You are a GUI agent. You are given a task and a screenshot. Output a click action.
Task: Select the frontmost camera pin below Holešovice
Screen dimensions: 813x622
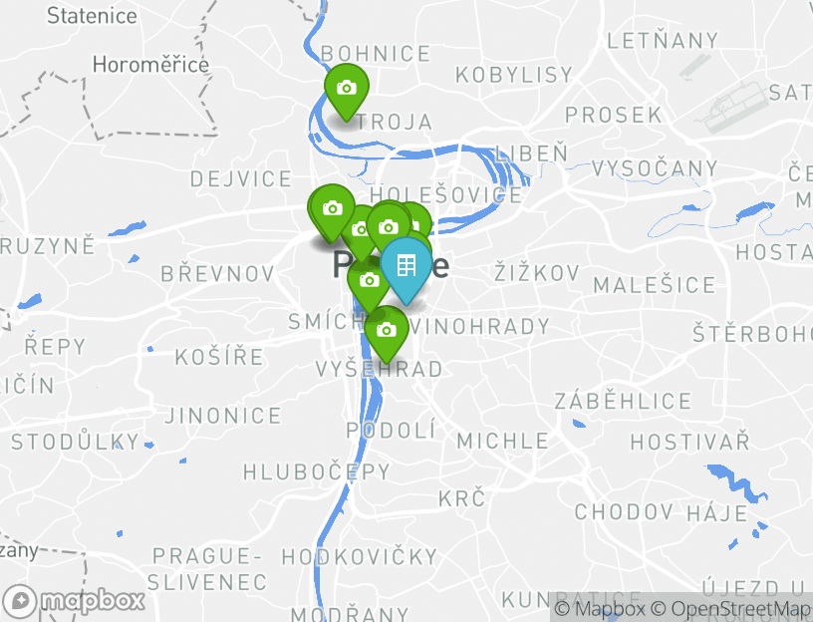[x=389, y=227]
